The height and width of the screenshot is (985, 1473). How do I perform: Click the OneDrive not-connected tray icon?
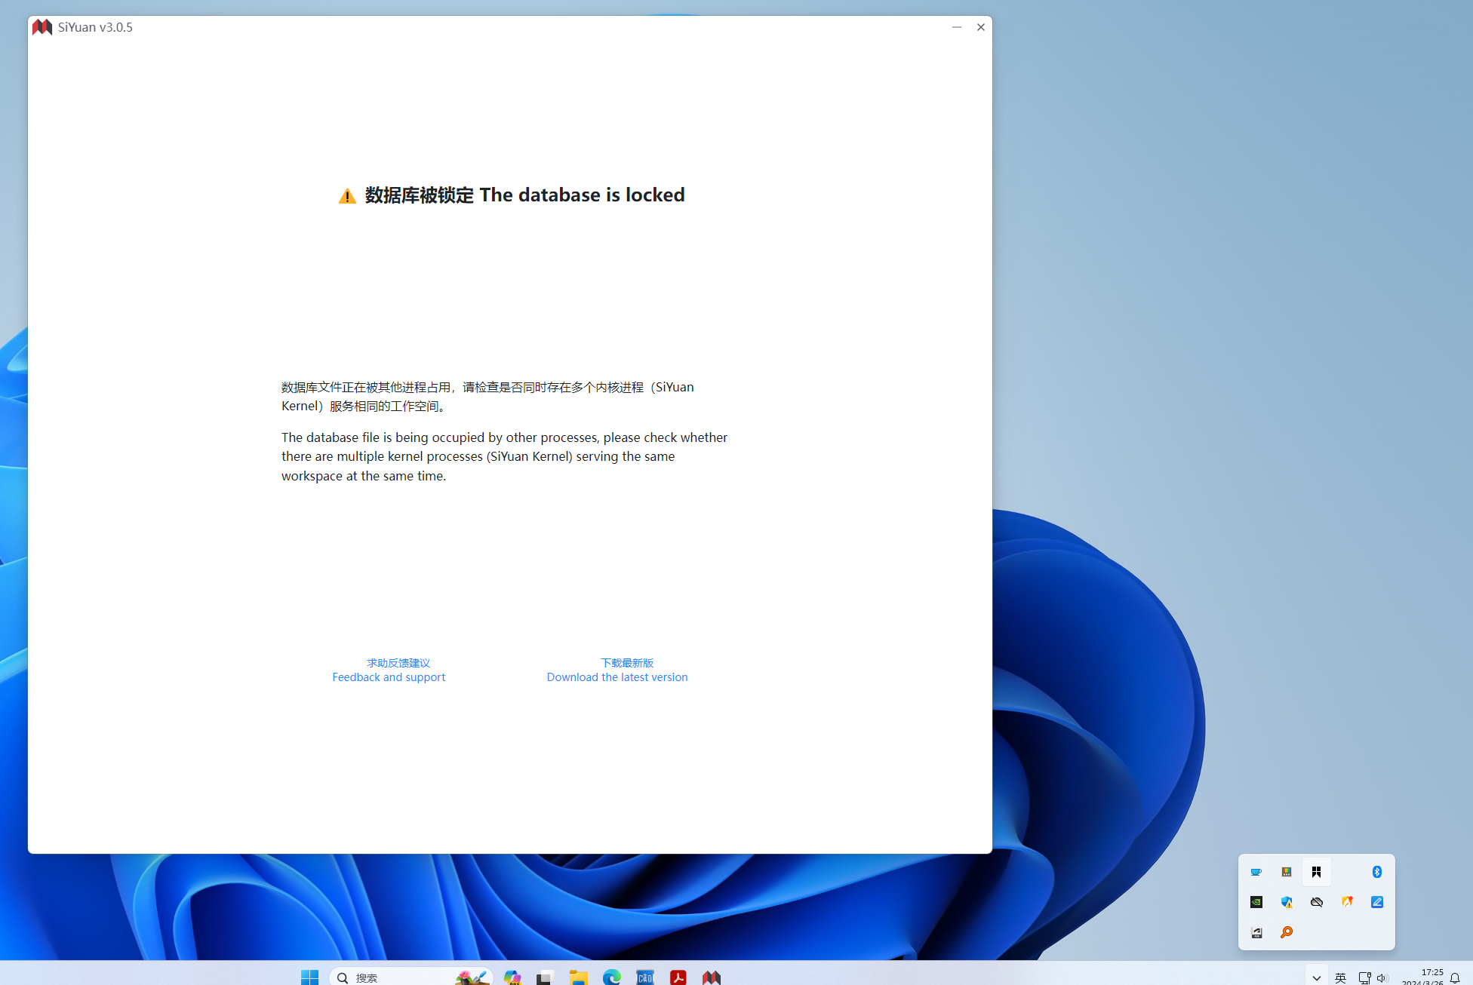(1317, 902)
